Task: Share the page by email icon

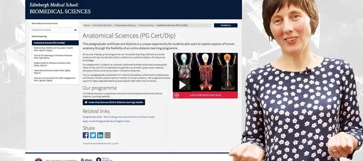Action: (107, 135)
